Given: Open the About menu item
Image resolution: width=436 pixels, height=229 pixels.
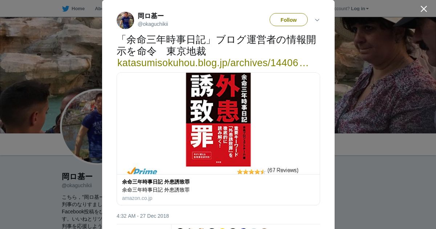Looking at the screenshot, I should 98,9.
